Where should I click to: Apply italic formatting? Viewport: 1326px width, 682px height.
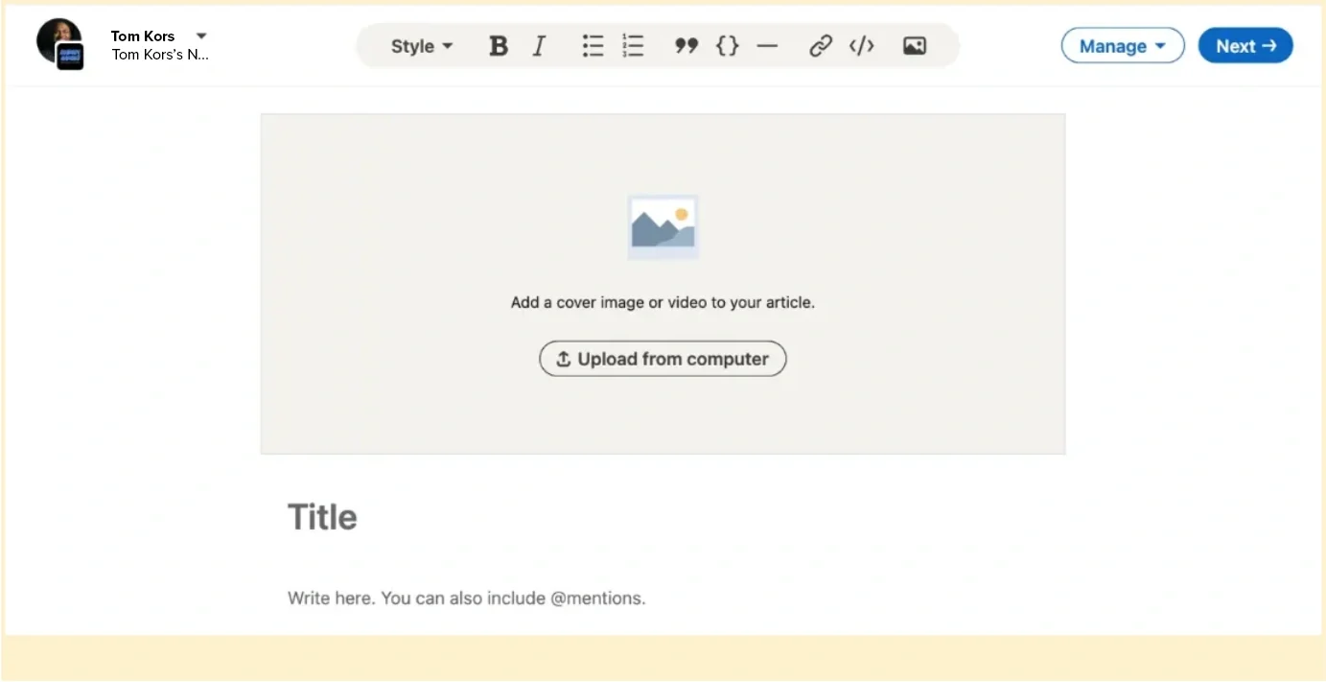click(538, 45)
